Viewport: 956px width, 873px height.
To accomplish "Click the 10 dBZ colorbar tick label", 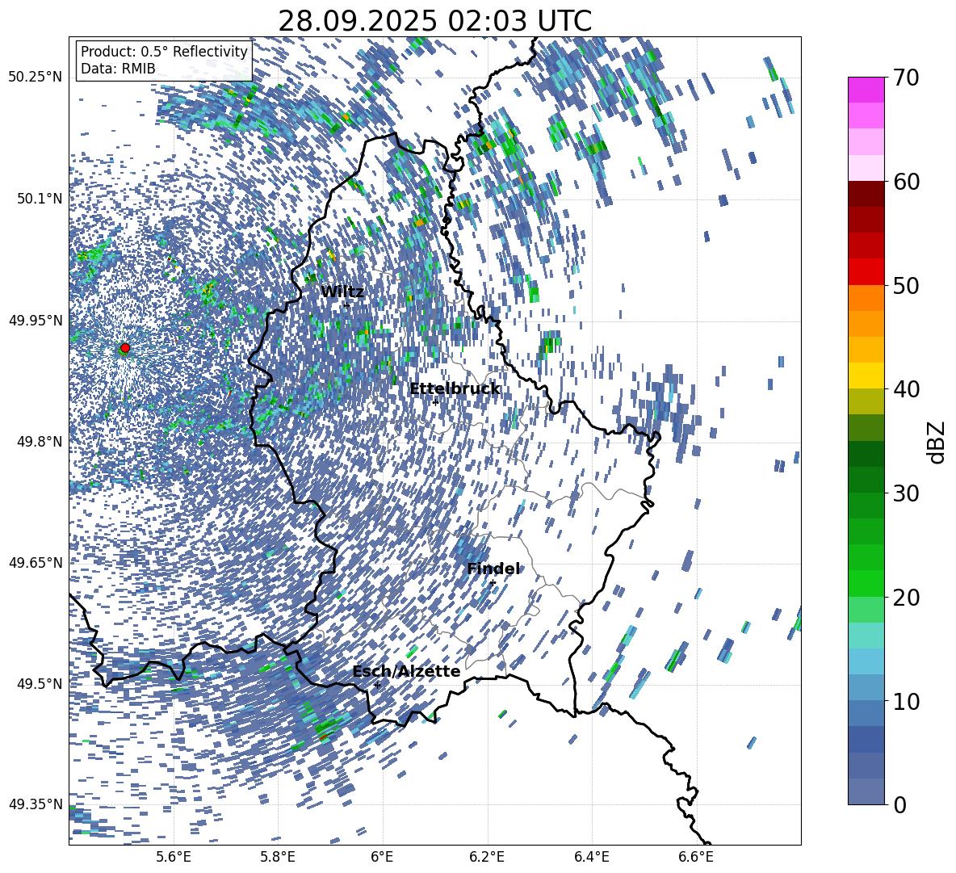I will [x=908, y=701].
